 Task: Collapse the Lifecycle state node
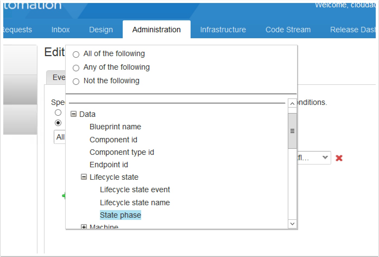pos(84,177)
